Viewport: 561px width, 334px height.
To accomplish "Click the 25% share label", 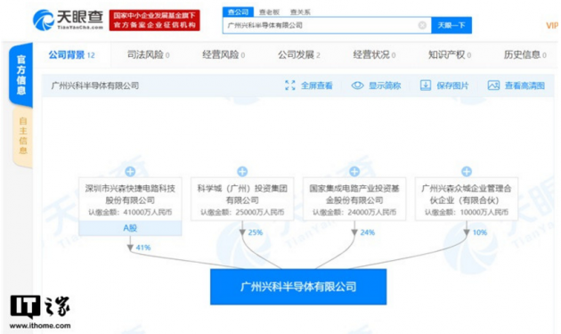I will point(255,232).
